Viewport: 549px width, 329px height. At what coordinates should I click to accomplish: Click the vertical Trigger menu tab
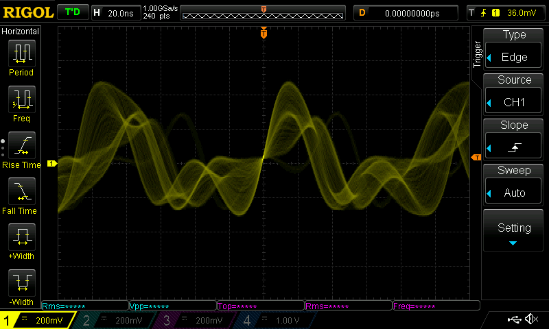[477, 54]
